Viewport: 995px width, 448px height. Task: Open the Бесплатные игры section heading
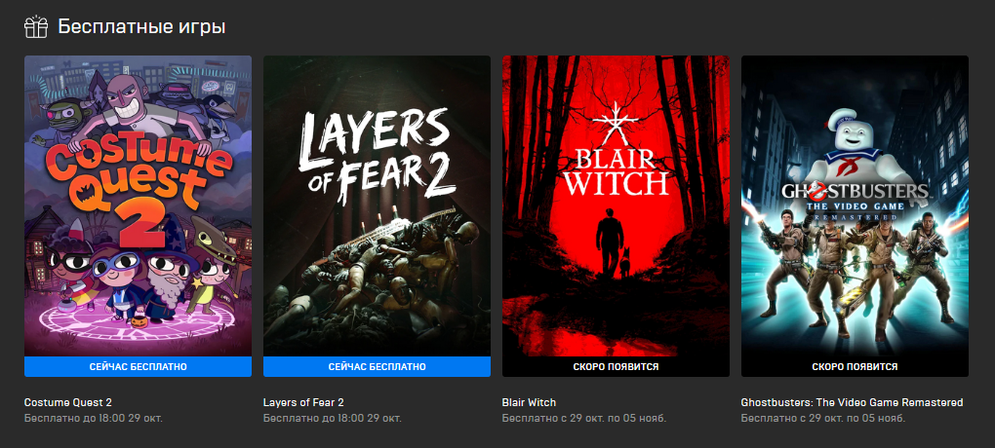click(142, 27)
